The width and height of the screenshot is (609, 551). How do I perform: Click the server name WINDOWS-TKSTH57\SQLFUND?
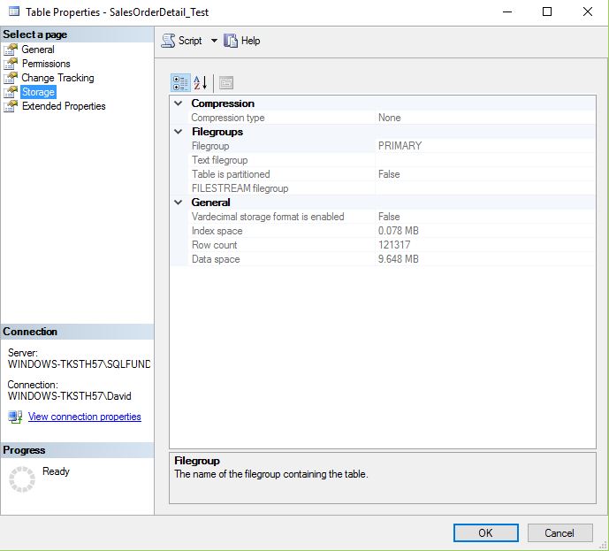pyautogui.click(x=79, y=364)
